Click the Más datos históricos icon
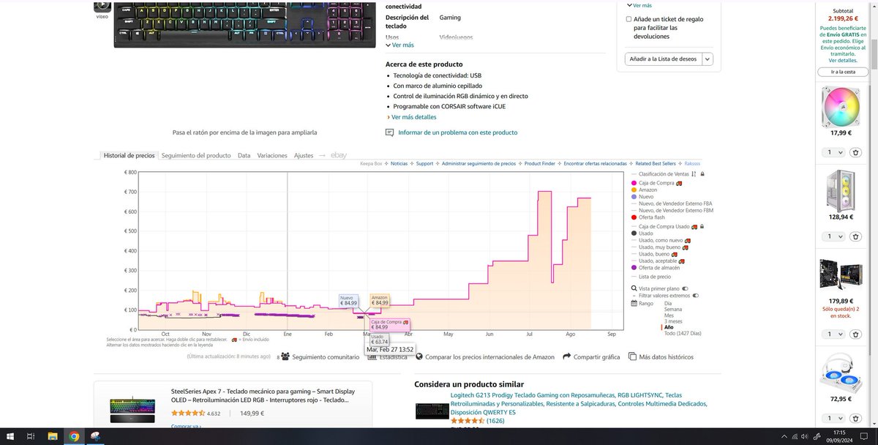This screenshot has width=878, height=445. point(633,356)
